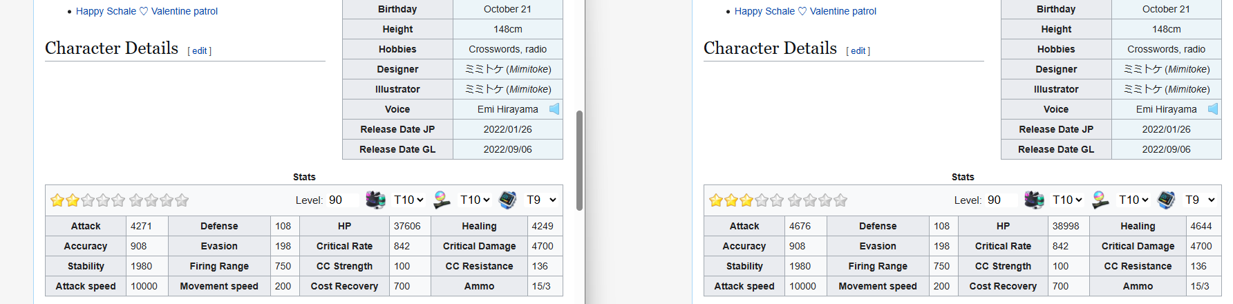Image resolution: width=1233 pixels, height=304 pixels.
Task: Click the hairpin gear icon in left window
Action: tap(442, 200)
